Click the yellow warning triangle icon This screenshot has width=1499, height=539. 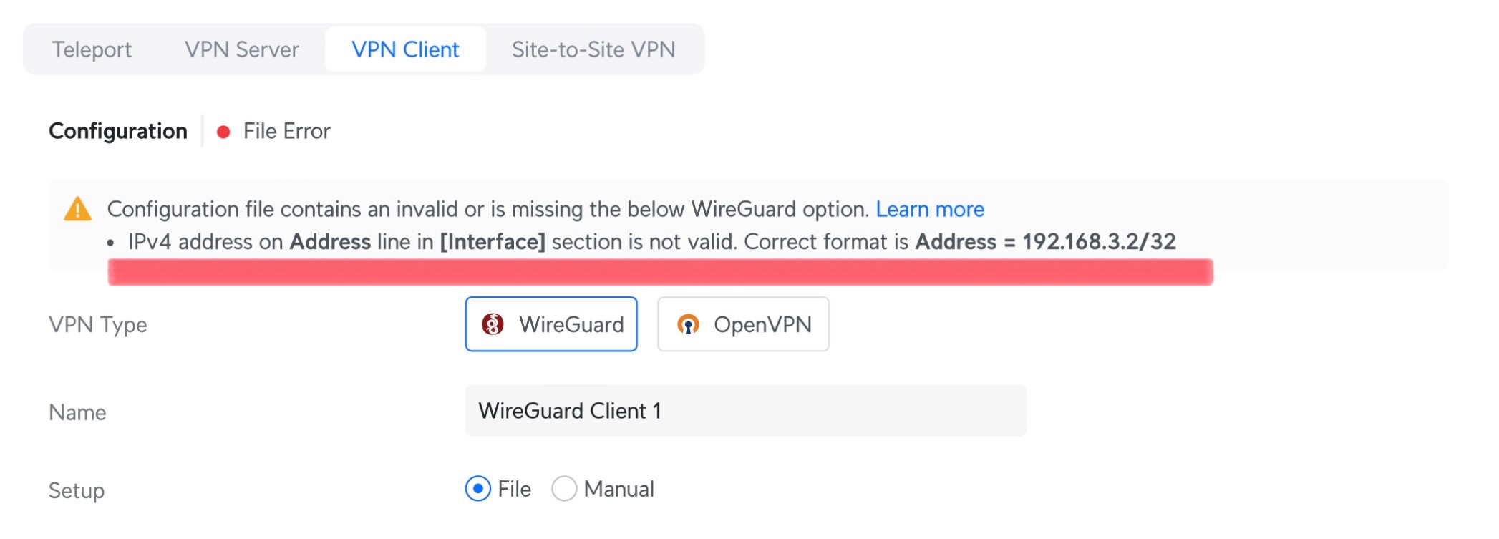click(x=78, y=210)
